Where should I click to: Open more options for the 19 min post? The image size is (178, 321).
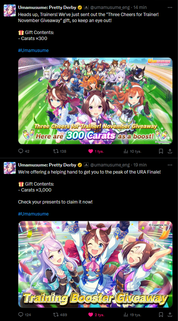(x=170, y=165)
